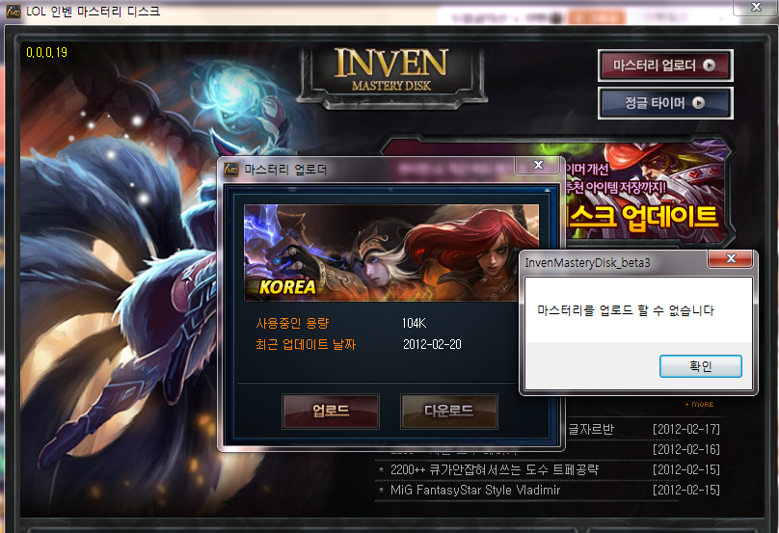Close the 마스터리 업로더 window
Viewport: 779px width, 533px height.
coord(537,167)
